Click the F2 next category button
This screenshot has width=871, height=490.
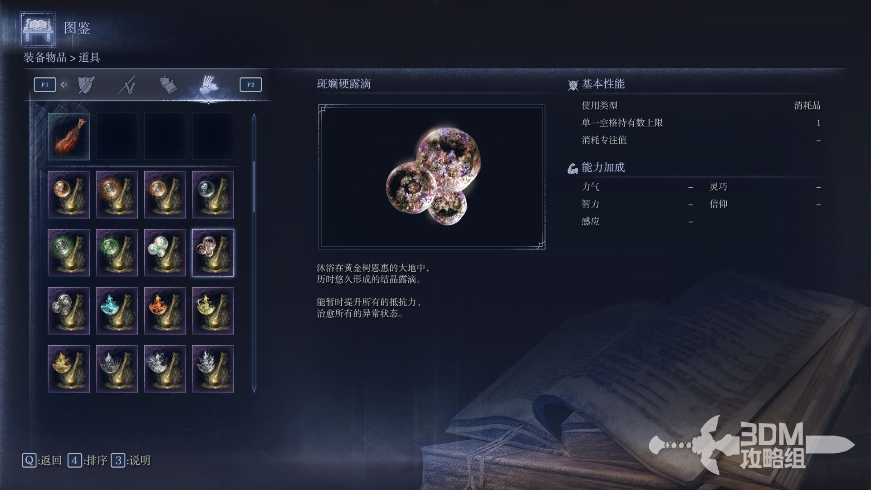pos(251,84)
